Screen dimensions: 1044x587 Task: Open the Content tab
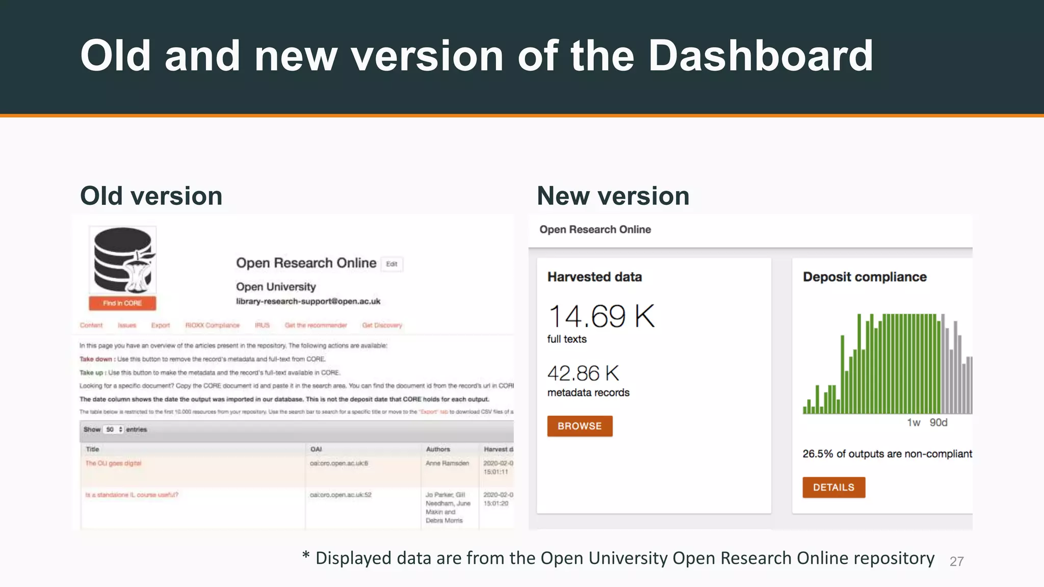pyautogui.click(x=91, y=325)
